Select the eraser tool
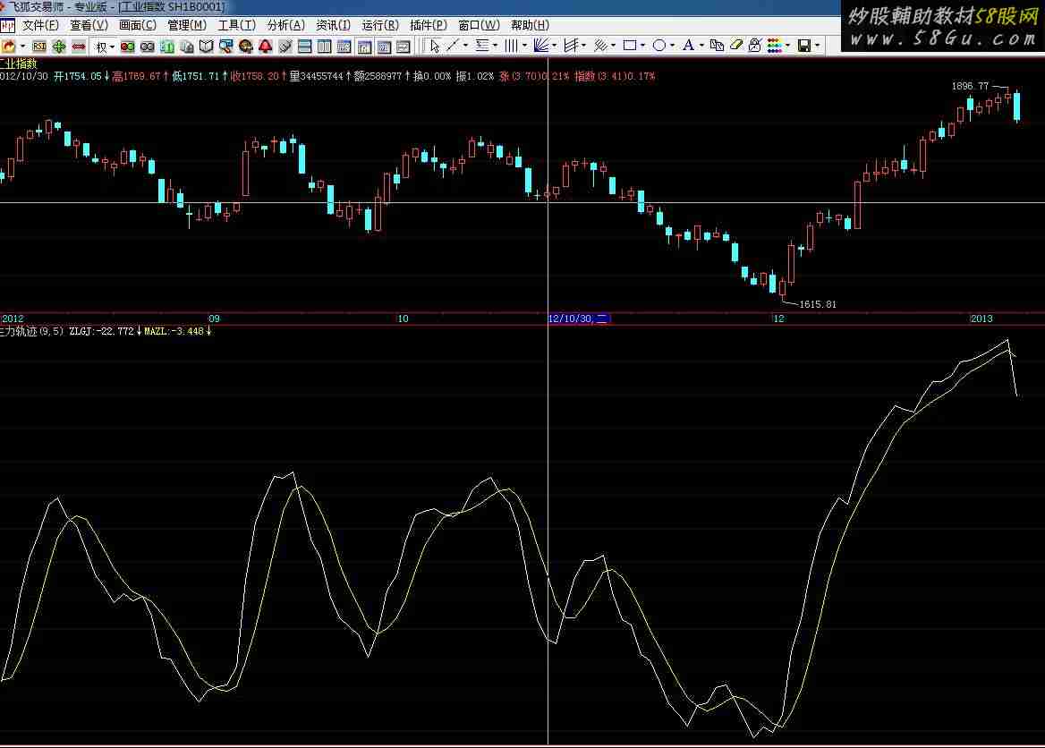1045x748 pixels. click(735, 46)
